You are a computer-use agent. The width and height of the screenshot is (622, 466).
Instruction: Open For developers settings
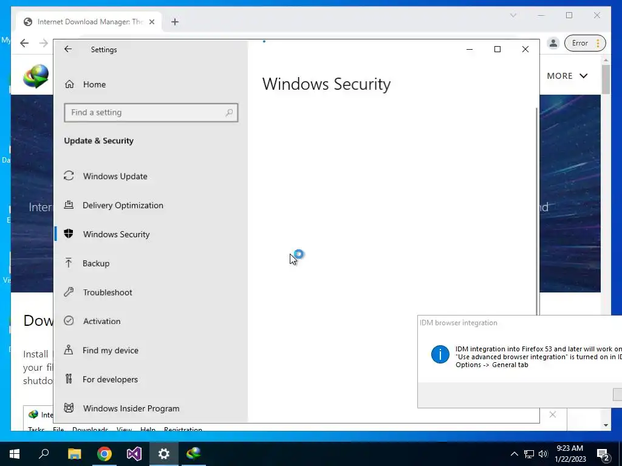151,379
